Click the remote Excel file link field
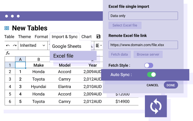Screen dimensions: 193x121 click(x=143, y=45)
